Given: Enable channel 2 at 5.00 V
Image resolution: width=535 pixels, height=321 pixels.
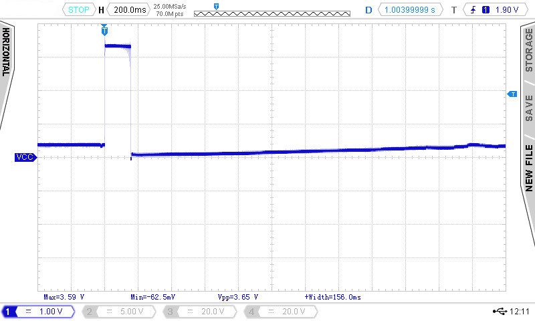Looking at the screenshot, I should [120, 312].
